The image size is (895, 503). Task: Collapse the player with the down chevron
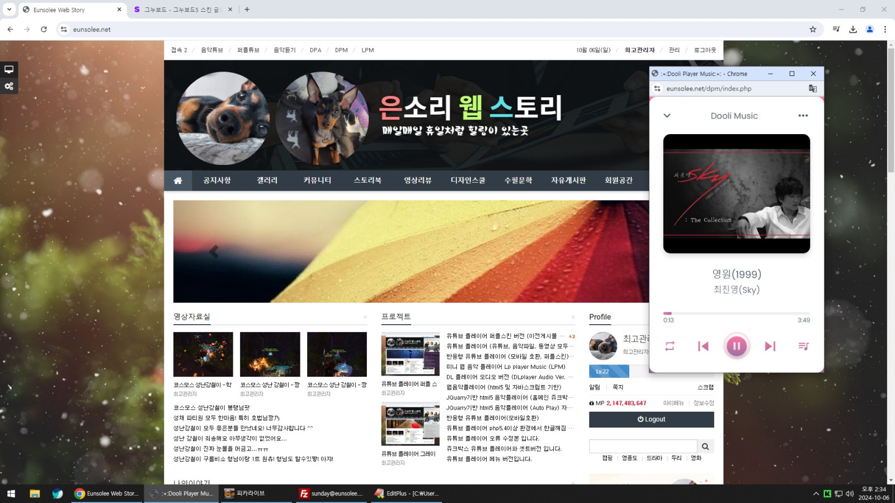point(667,116)
